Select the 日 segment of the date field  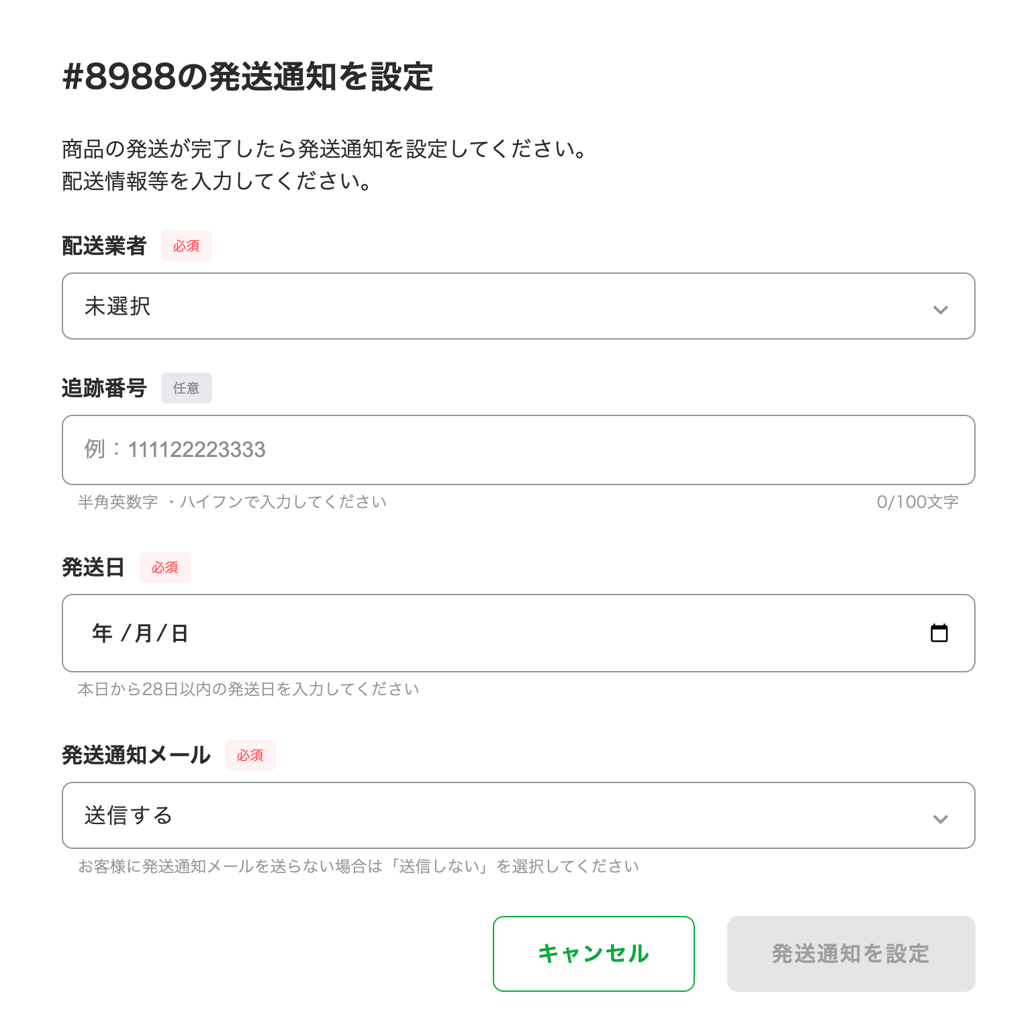coord(179,633)
